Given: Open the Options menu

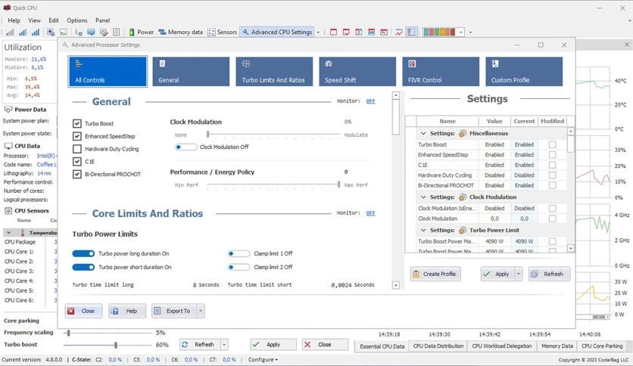Looking at the screenshot, I should pos(77,20).
